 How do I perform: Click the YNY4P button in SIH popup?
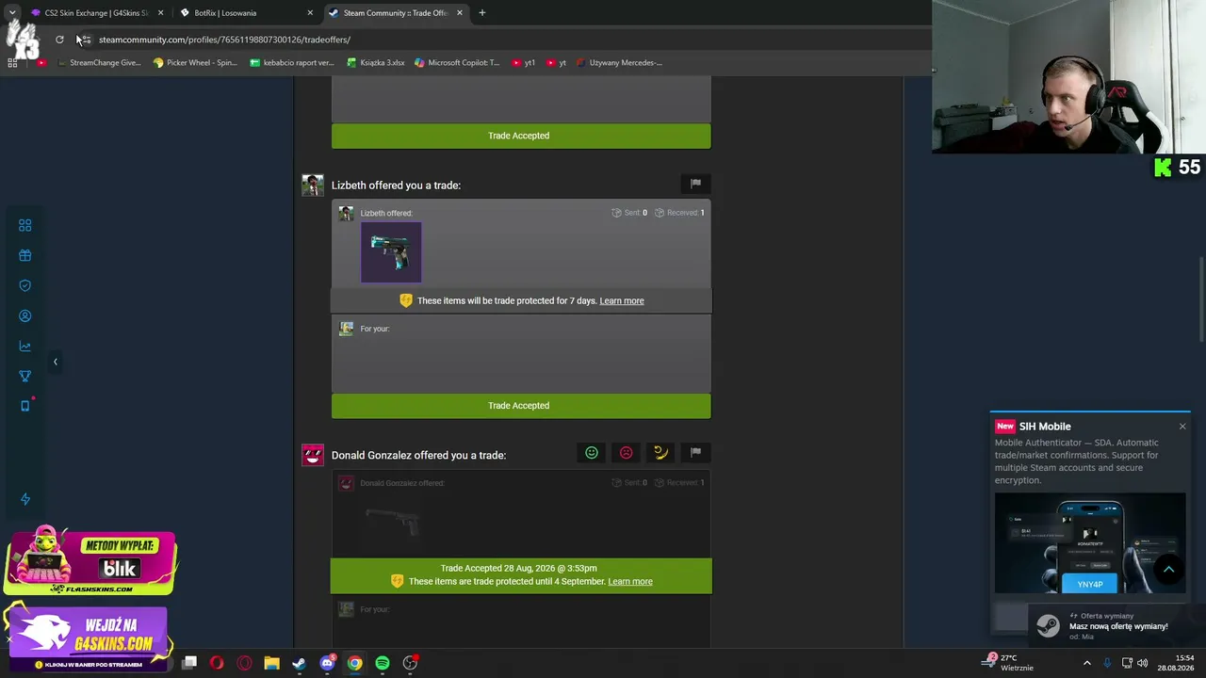coord(1090,584)
